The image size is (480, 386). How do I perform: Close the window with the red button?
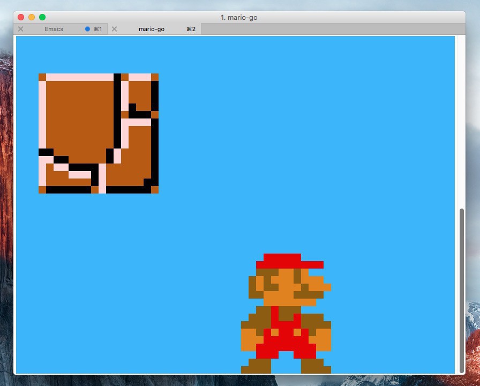(x=21, y=17)
